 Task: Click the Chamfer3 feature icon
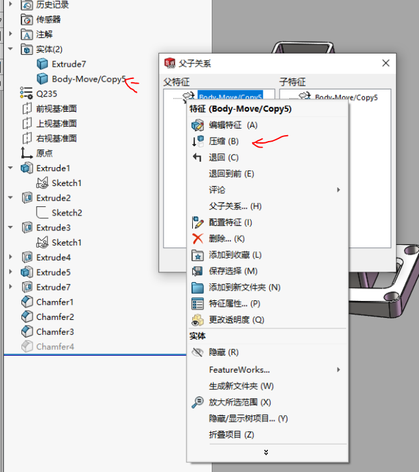27,332
